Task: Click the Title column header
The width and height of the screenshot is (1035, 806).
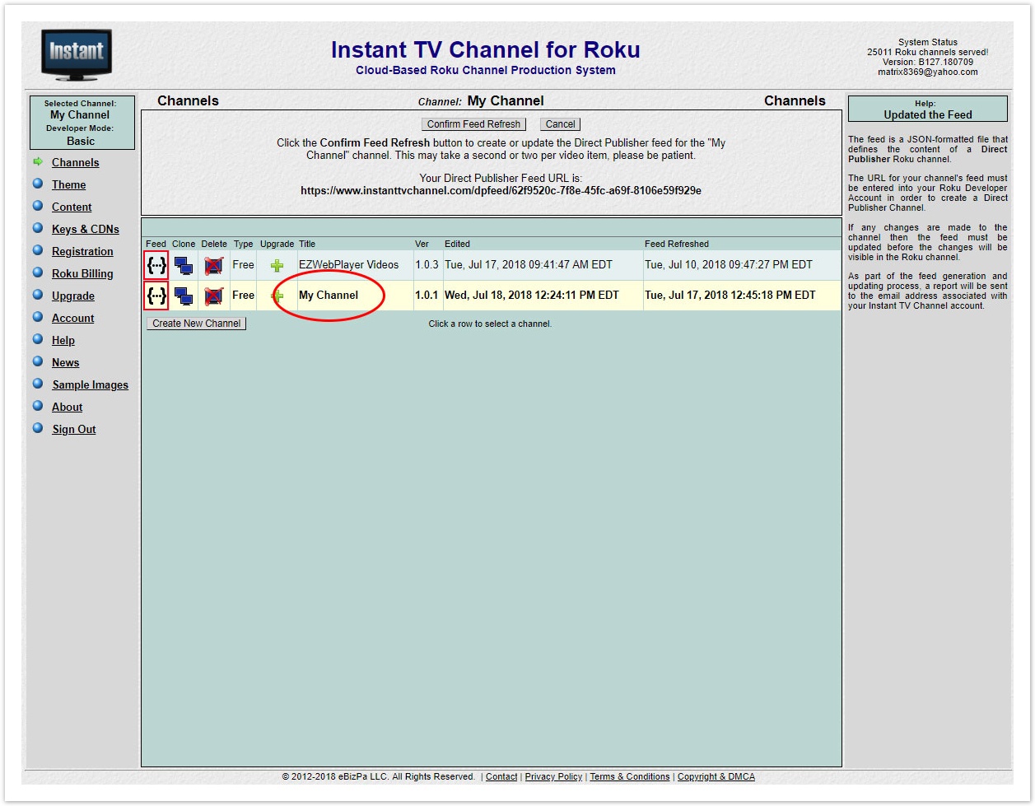Action: 307,244
